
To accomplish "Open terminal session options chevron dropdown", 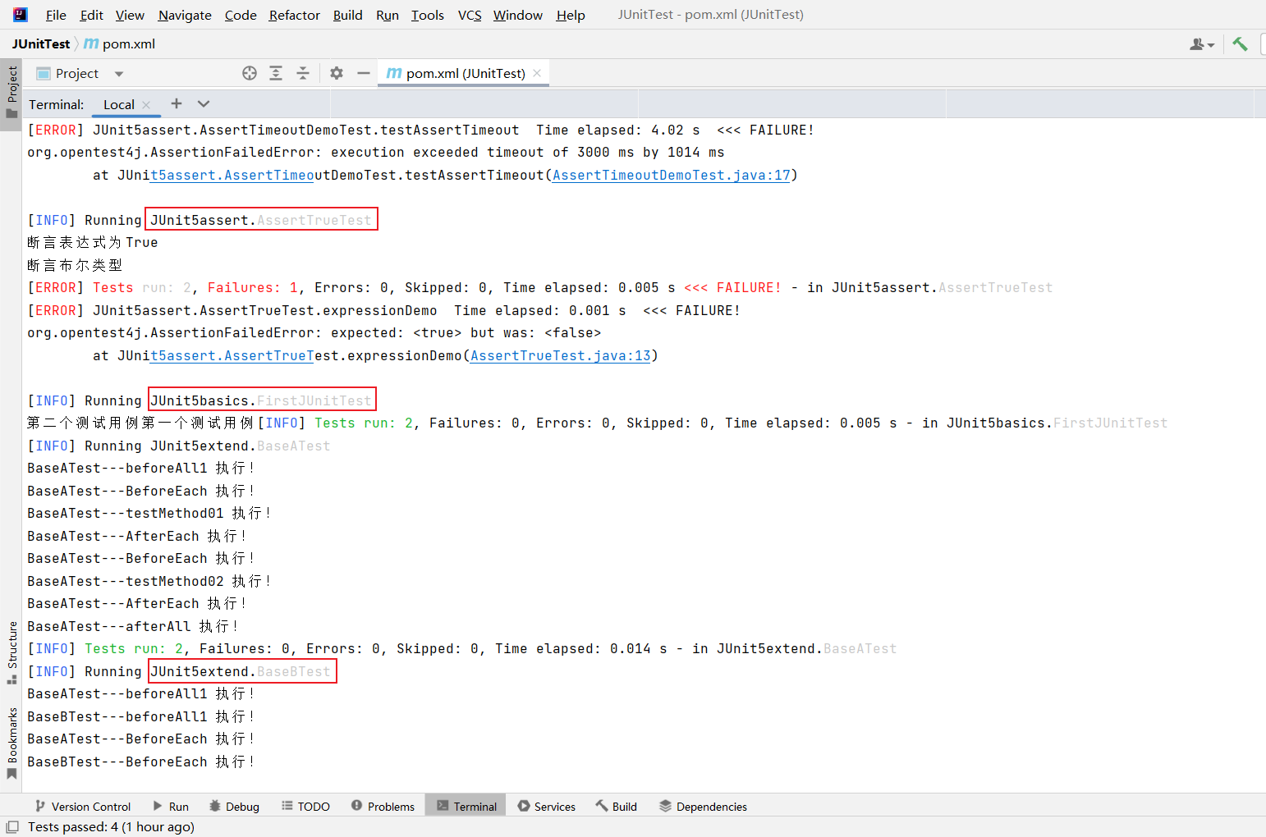I will point(204,103).
